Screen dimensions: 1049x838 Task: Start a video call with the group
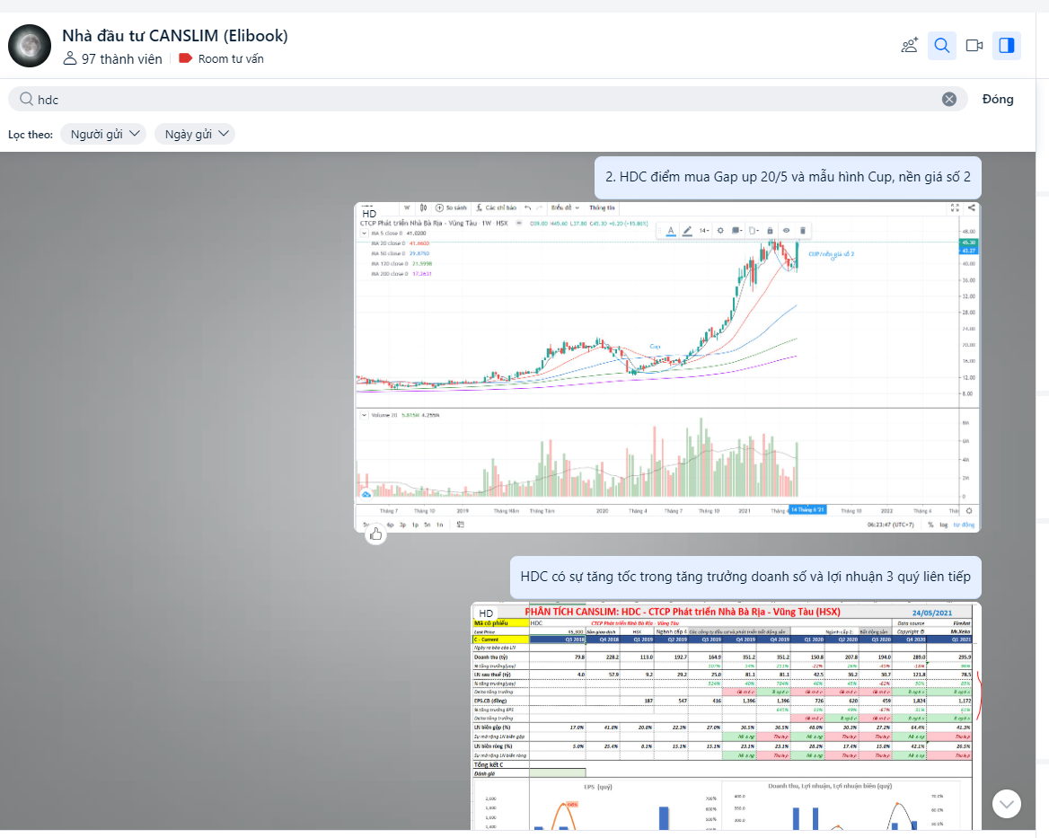(x=974, y=46)
